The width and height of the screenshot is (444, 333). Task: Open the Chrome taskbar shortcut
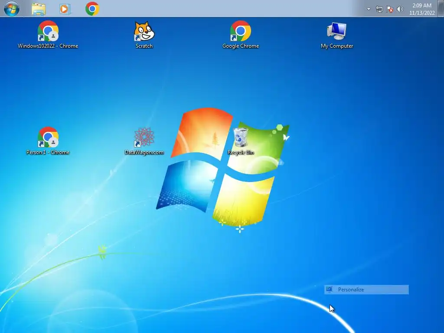point(92,9)
